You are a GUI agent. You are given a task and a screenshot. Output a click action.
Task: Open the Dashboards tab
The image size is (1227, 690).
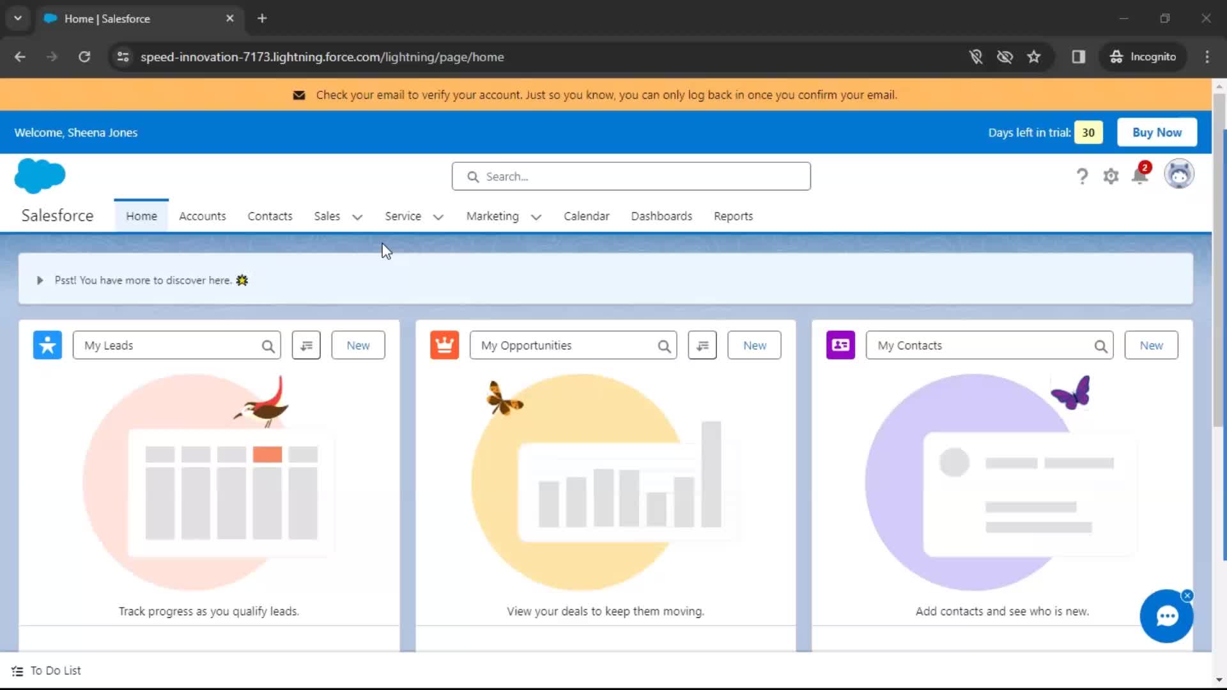pos(661,216)
